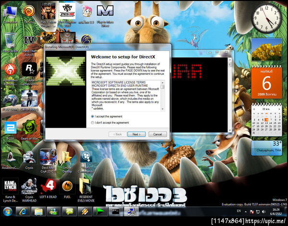The height and width of the screenshot is (226, 288).
Task: Select the Bionic Commando icon
Action: pyautogui.click(x=86, y=162)
